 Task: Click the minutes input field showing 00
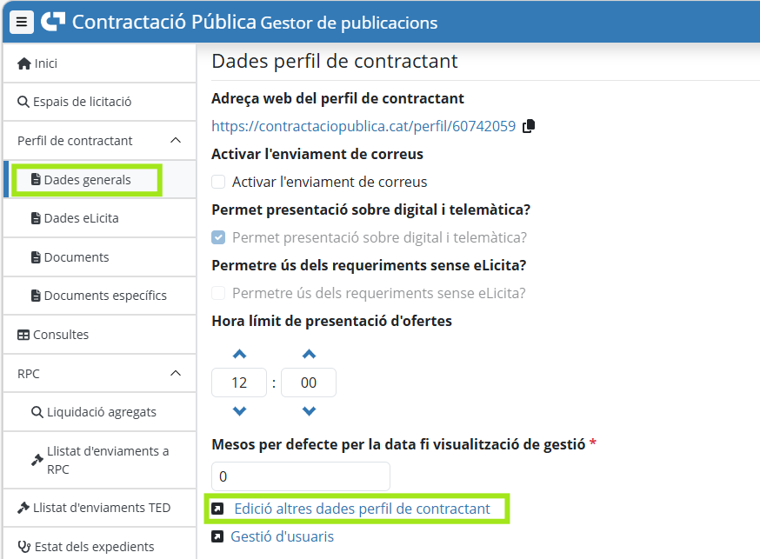click(309, 383)
